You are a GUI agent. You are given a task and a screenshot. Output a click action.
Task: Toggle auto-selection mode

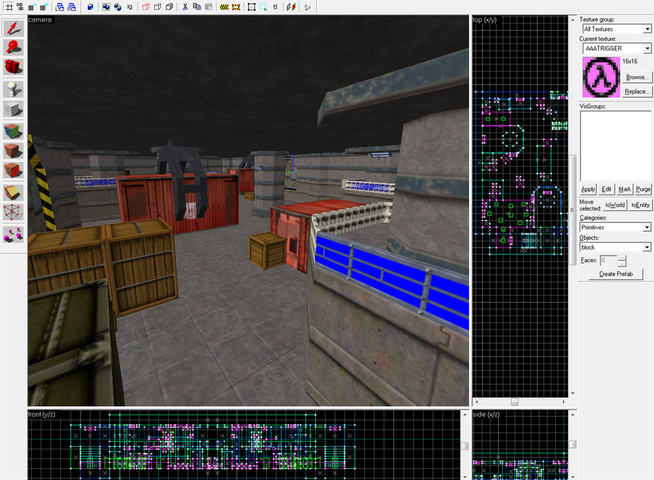pos(263,7)
